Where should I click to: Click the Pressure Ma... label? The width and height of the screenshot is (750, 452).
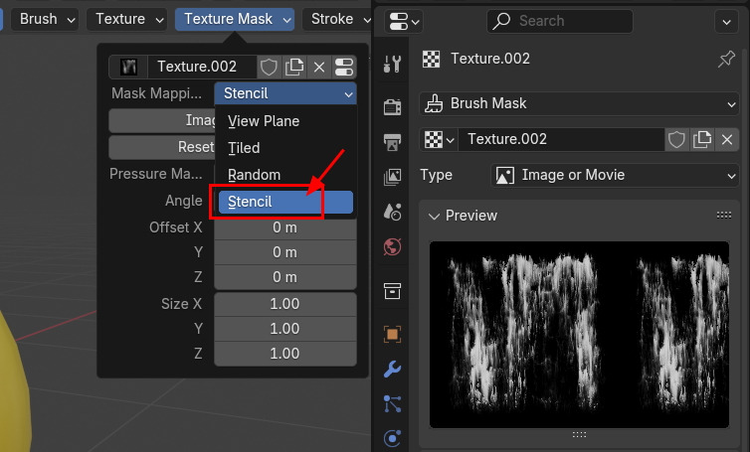click(x=156, y=174)
